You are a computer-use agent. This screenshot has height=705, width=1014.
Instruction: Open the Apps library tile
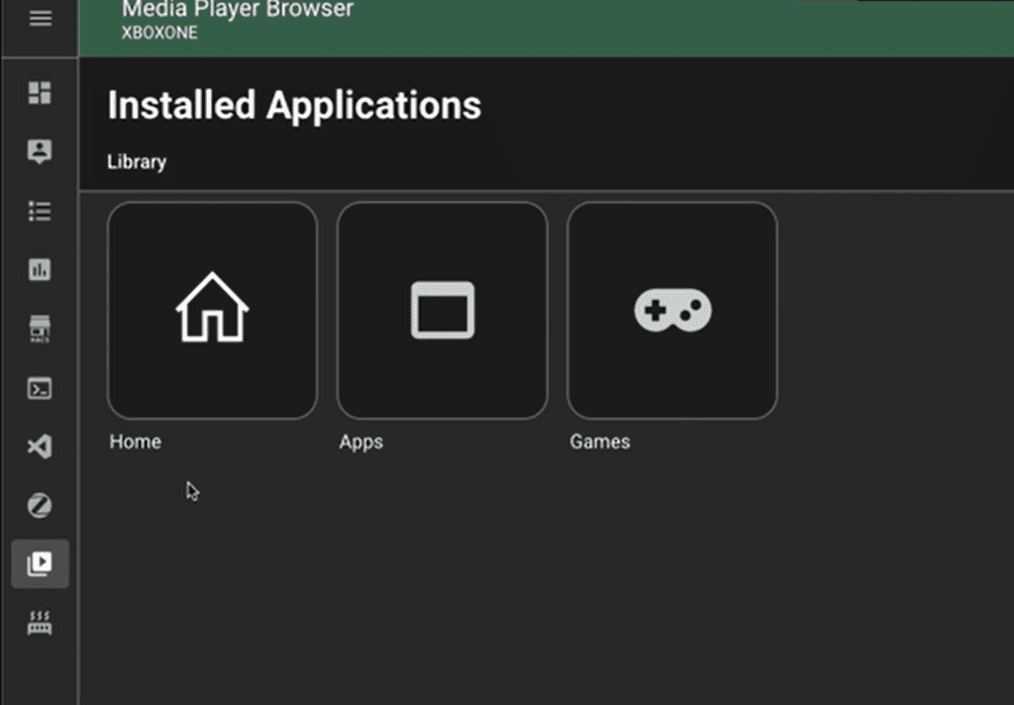pos(443,311)
